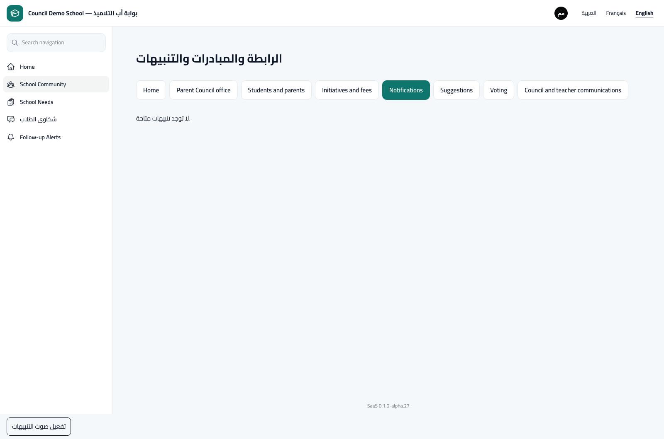Viewport: 664px width, 439px height.
Task: Open the user avatar menu
Action: (x=561, y=13)
